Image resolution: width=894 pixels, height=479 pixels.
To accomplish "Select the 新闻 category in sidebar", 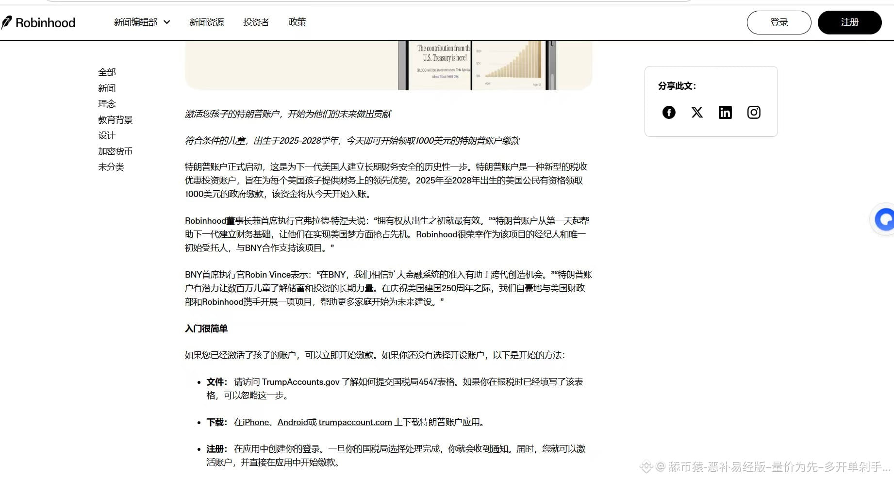I will [x=107, y=88].
